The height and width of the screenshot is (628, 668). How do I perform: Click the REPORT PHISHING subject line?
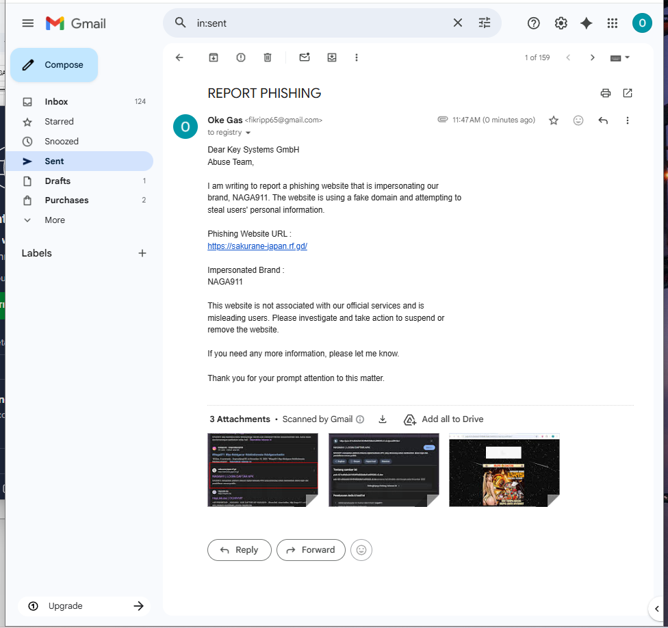[x=264, y=93]
